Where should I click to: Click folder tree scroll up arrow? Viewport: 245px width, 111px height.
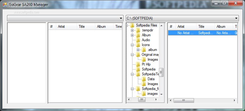pos(161,25)
